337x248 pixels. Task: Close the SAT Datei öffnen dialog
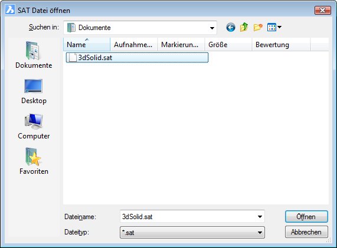pyautogui.click(x=322, y=10)
